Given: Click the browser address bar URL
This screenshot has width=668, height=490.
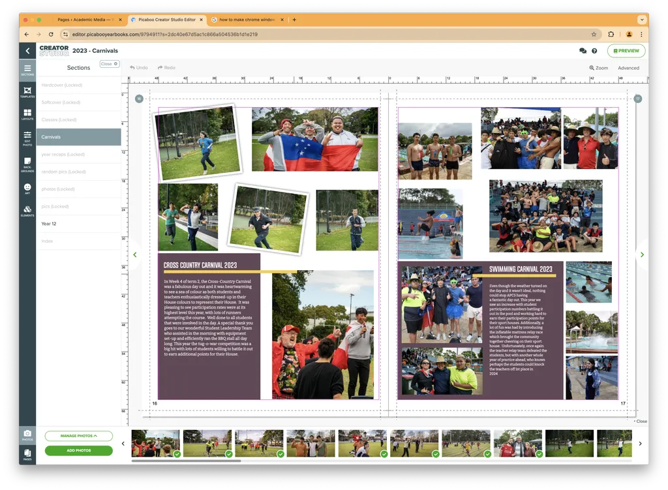Looking at the screenshot, I should pos(165,34).
